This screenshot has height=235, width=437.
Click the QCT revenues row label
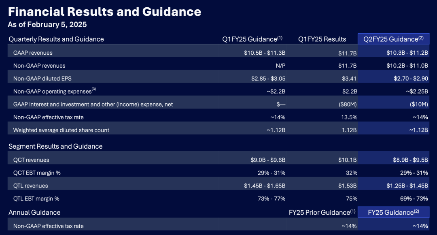(x=31, y=160)
